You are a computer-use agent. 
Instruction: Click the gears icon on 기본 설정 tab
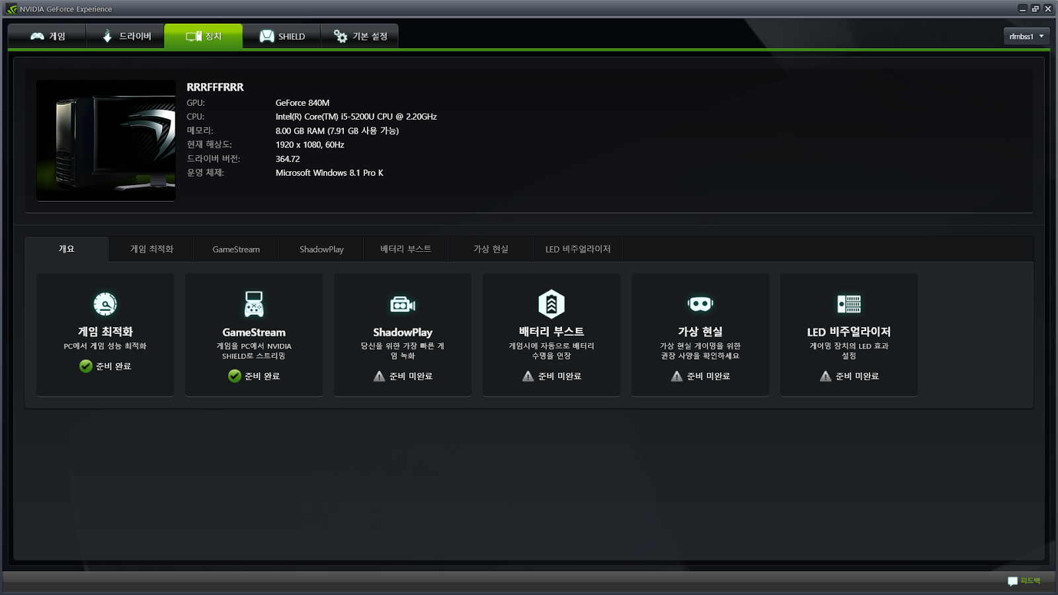click(x=341, y=36)
